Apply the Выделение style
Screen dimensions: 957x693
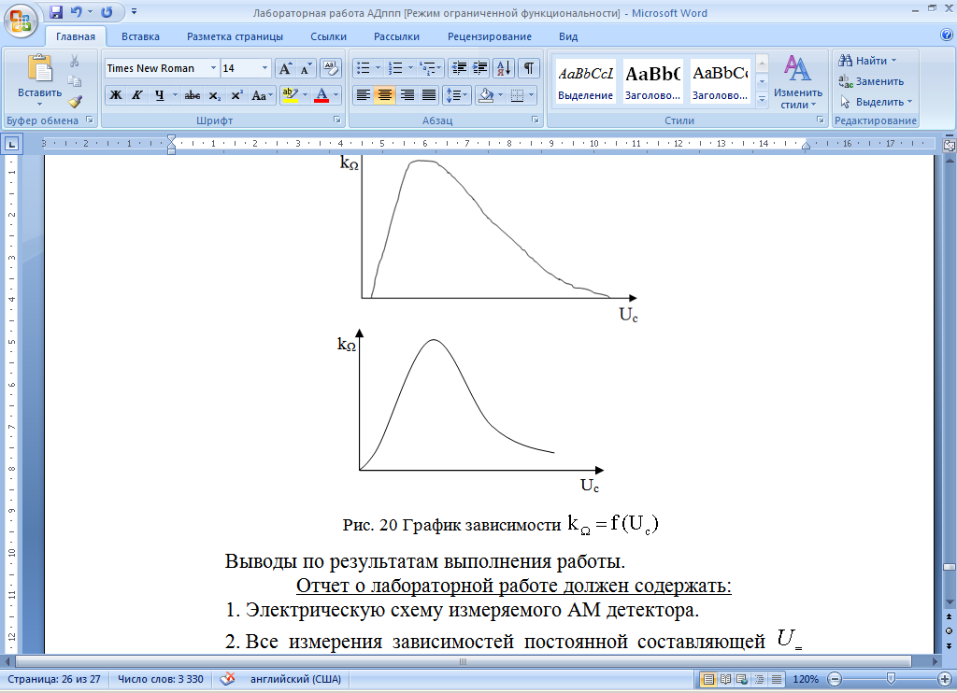585,82
